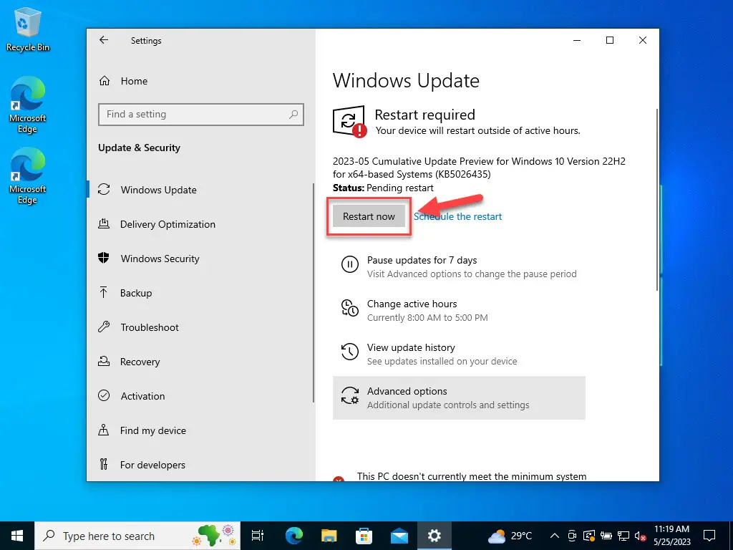This screenshot has height=550, width=733.
Task: Open Microsoft Store from the taskbar
Action: 364,536
